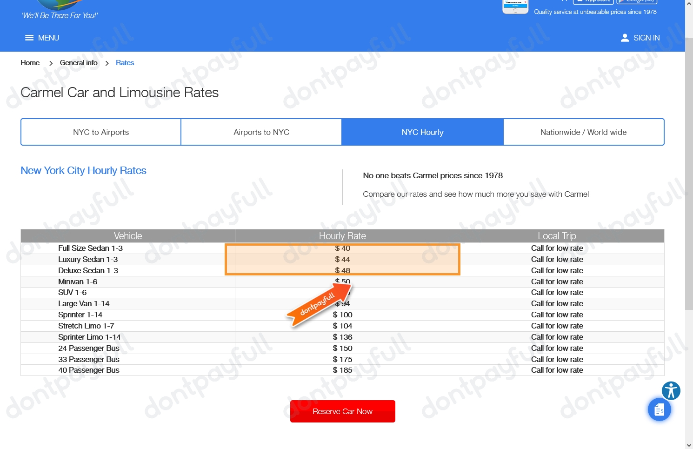Click the Carmel globe logo
This screenshot has width=693, height=449.
click(x=58, y=5)
